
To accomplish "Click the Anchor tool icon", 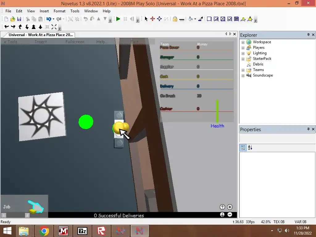I will pos(182,19).
